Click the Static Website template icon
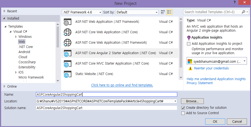251x127 pixels. pyautogui.click(x=67, y=74)
